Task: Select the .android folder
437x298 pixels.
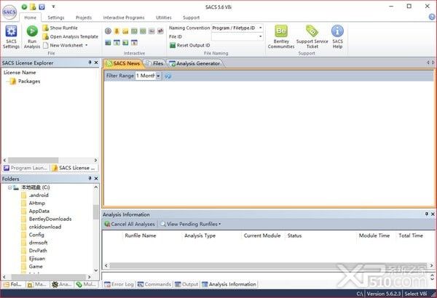Action: (x=39, y=196)
